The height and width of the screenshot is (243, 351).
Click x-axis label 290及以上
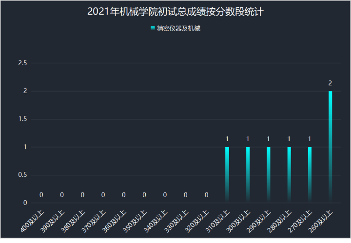(x=259, y=221)
